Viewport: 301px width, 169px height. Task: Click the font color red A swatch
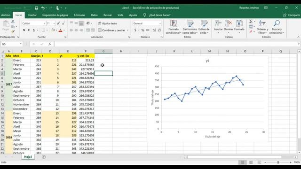click(x=61, y=30)
